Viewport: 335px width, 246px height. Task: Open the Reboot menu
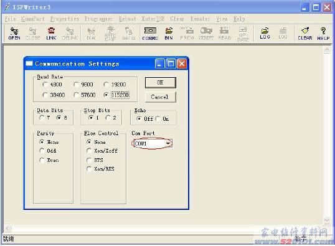point(127,19)
